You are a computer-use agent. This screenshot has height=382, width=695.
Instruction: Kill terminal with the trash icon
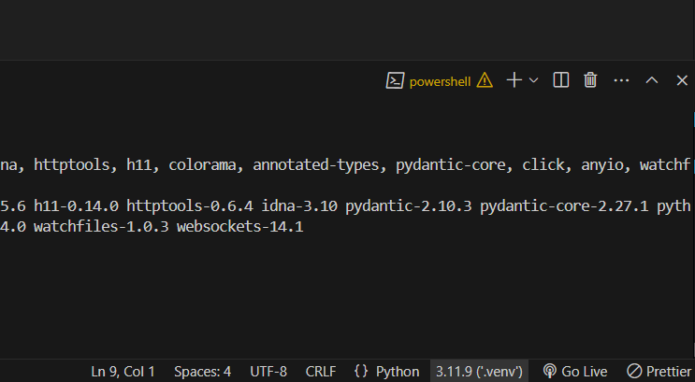[x=590, y=80]
